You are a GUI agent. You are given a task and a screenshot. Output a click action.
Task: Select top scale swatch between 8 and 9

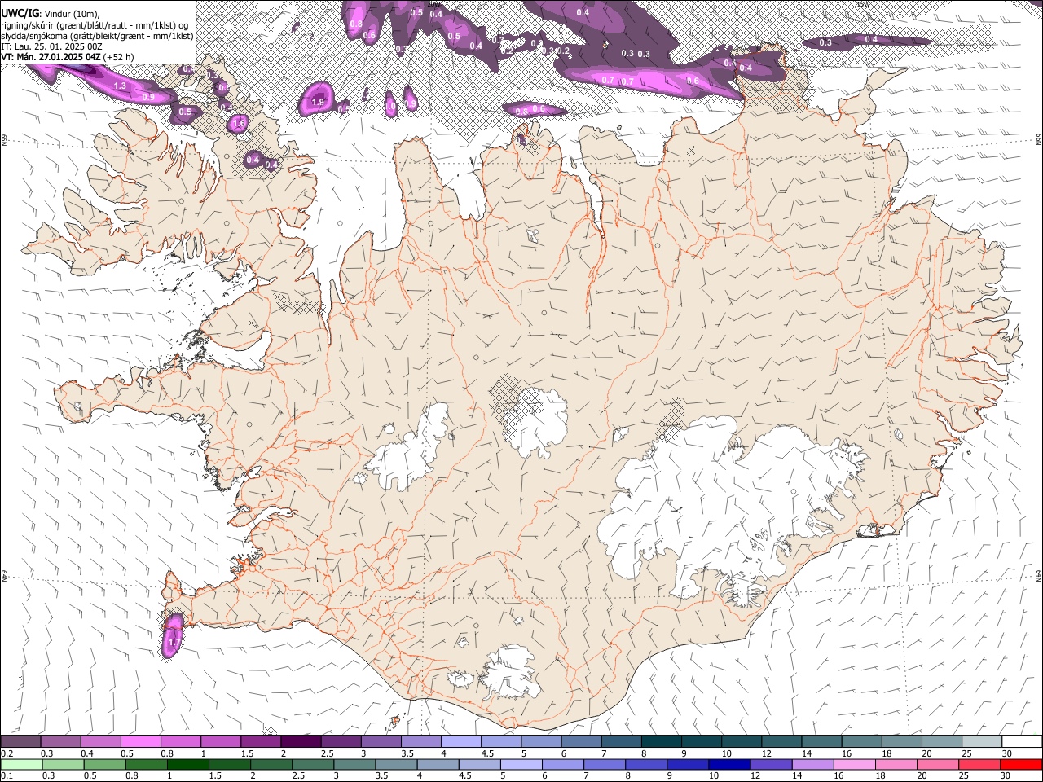point(662,741)
